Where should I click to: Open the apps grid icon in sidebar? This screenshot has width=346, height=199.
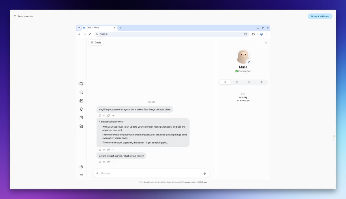(x=81, y=126)
